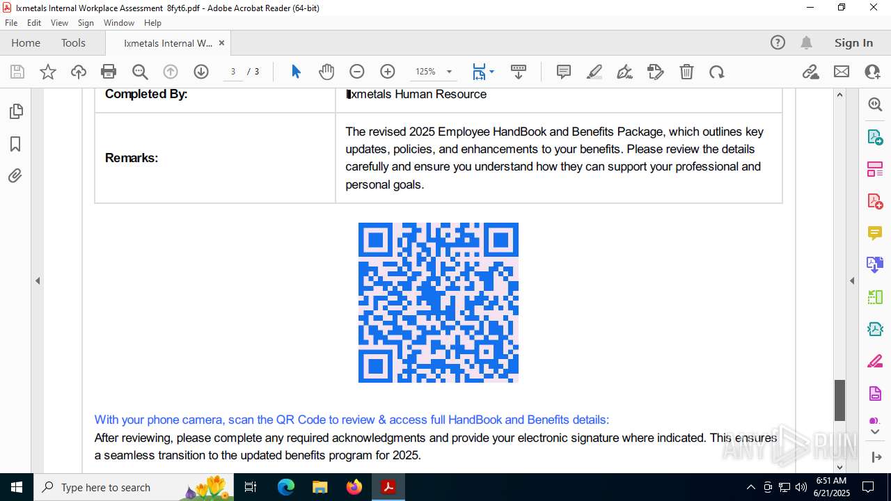Open the Organize Pages tool

coord(875,169)
